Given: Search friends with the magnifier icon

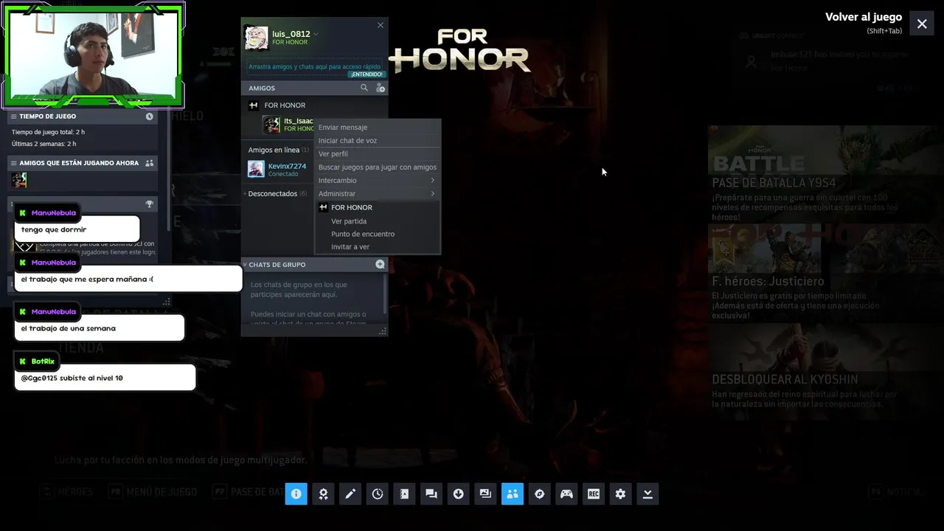Looking at the screenshot, I should click(x=364, y=88).
